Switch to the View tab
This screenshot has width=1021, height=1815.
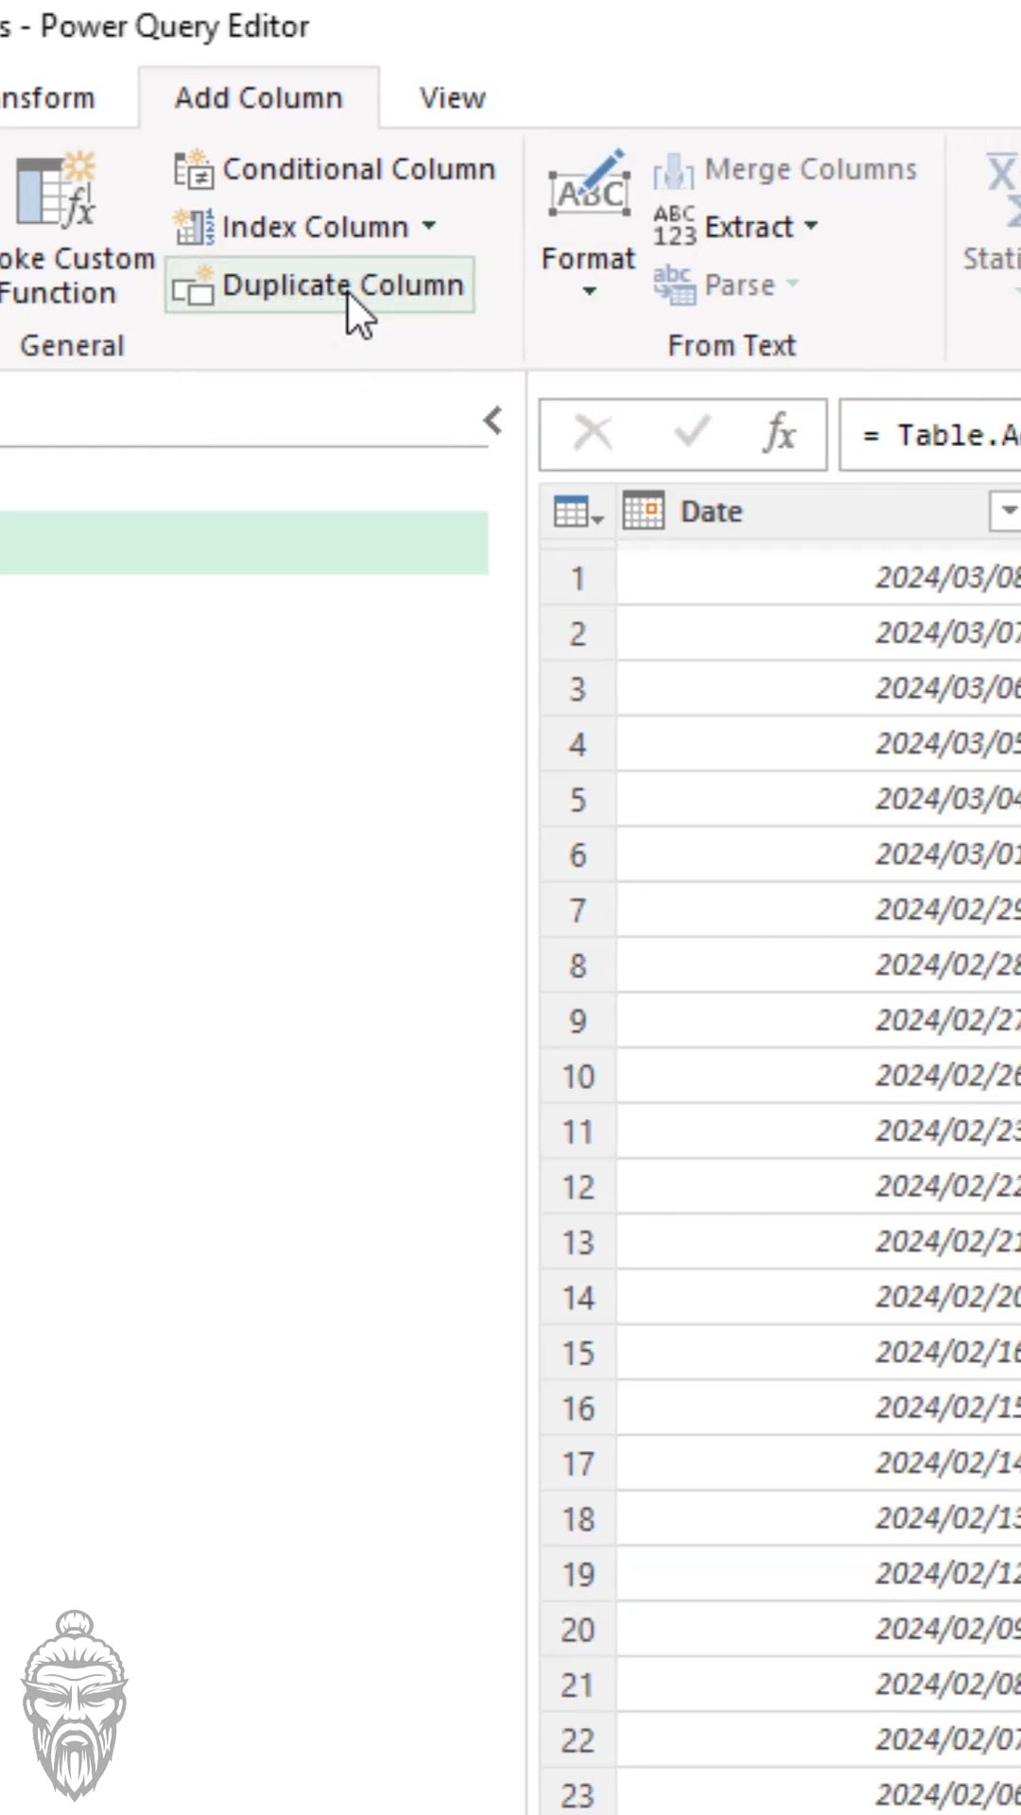452,98
